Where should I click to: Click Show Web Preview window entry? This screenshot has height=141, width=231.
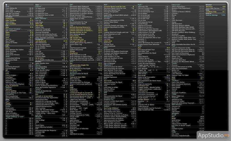213,8
